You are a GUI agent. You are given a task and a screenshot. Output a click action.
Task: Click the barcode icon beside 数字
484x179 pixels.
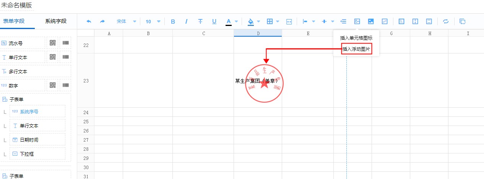point(65,85)
